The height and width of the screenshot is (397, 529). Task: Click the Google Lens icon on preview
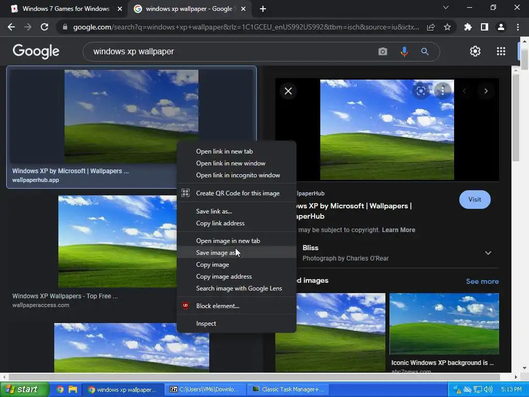pos(421,91)
